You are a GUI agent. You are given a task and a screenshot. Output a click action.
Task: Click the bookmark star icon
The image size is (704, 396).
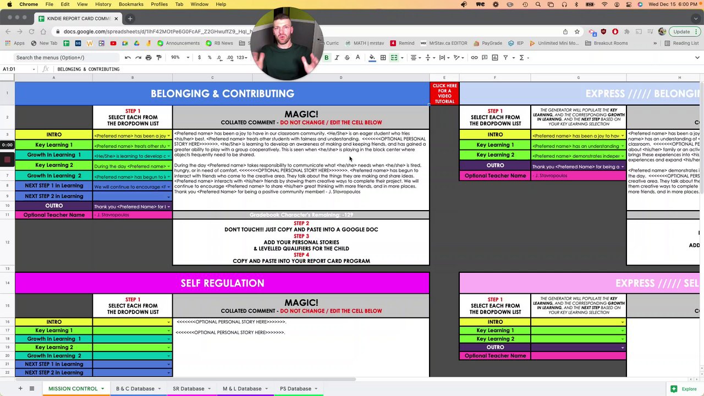(x=577, y=31)
